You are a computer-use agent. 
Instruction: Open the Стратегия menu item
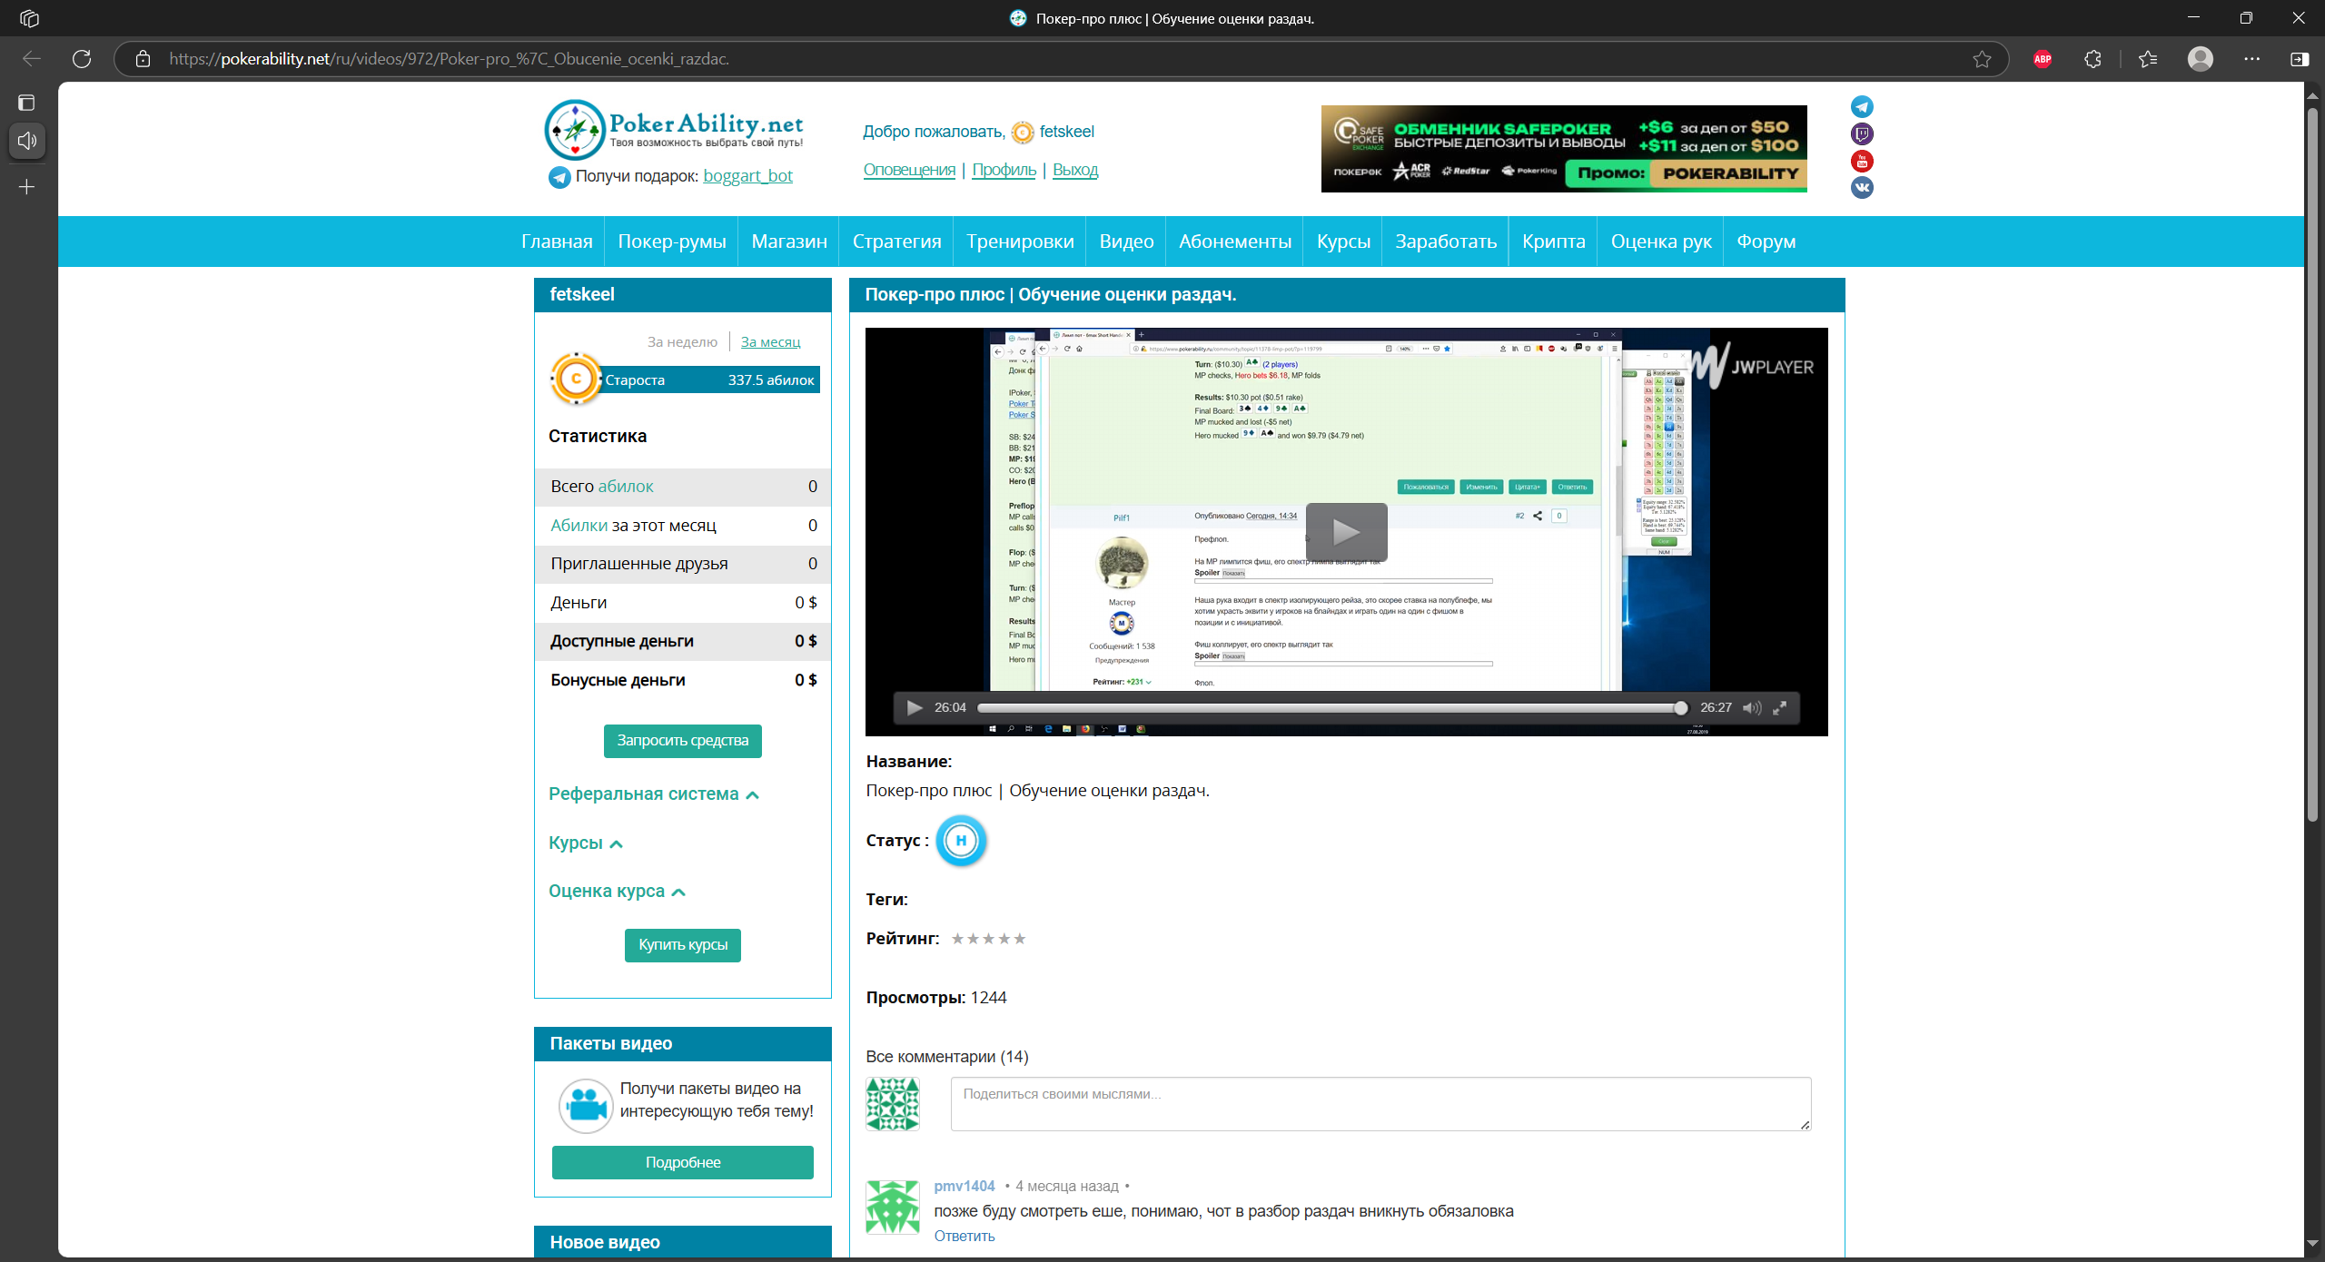click(896, 242)
